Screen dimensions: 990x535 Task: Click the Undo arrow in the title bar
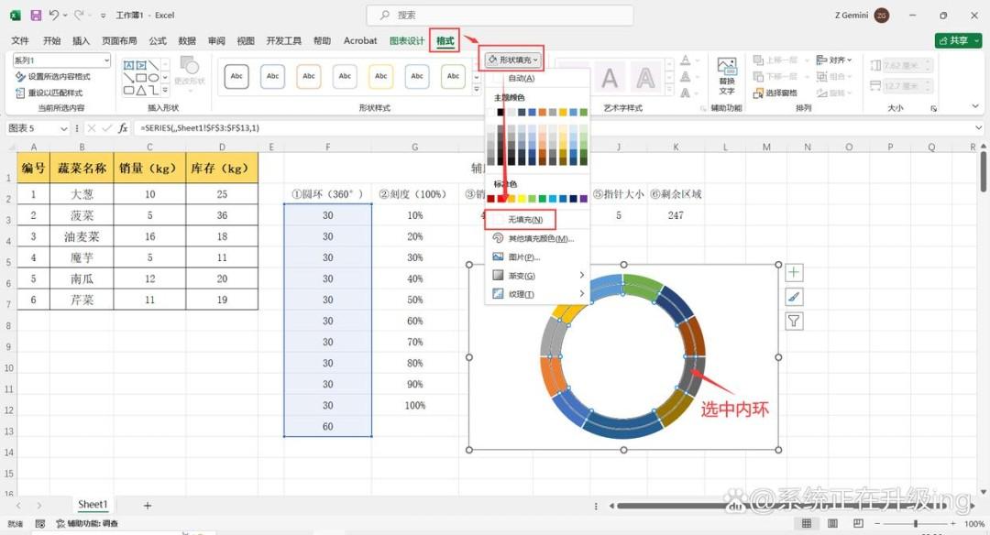coord(54,16)
